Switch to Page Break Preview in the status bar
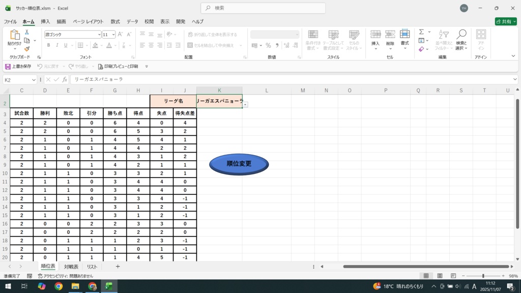The width and height of the screenshot is (521, 293). coord(453,276)
